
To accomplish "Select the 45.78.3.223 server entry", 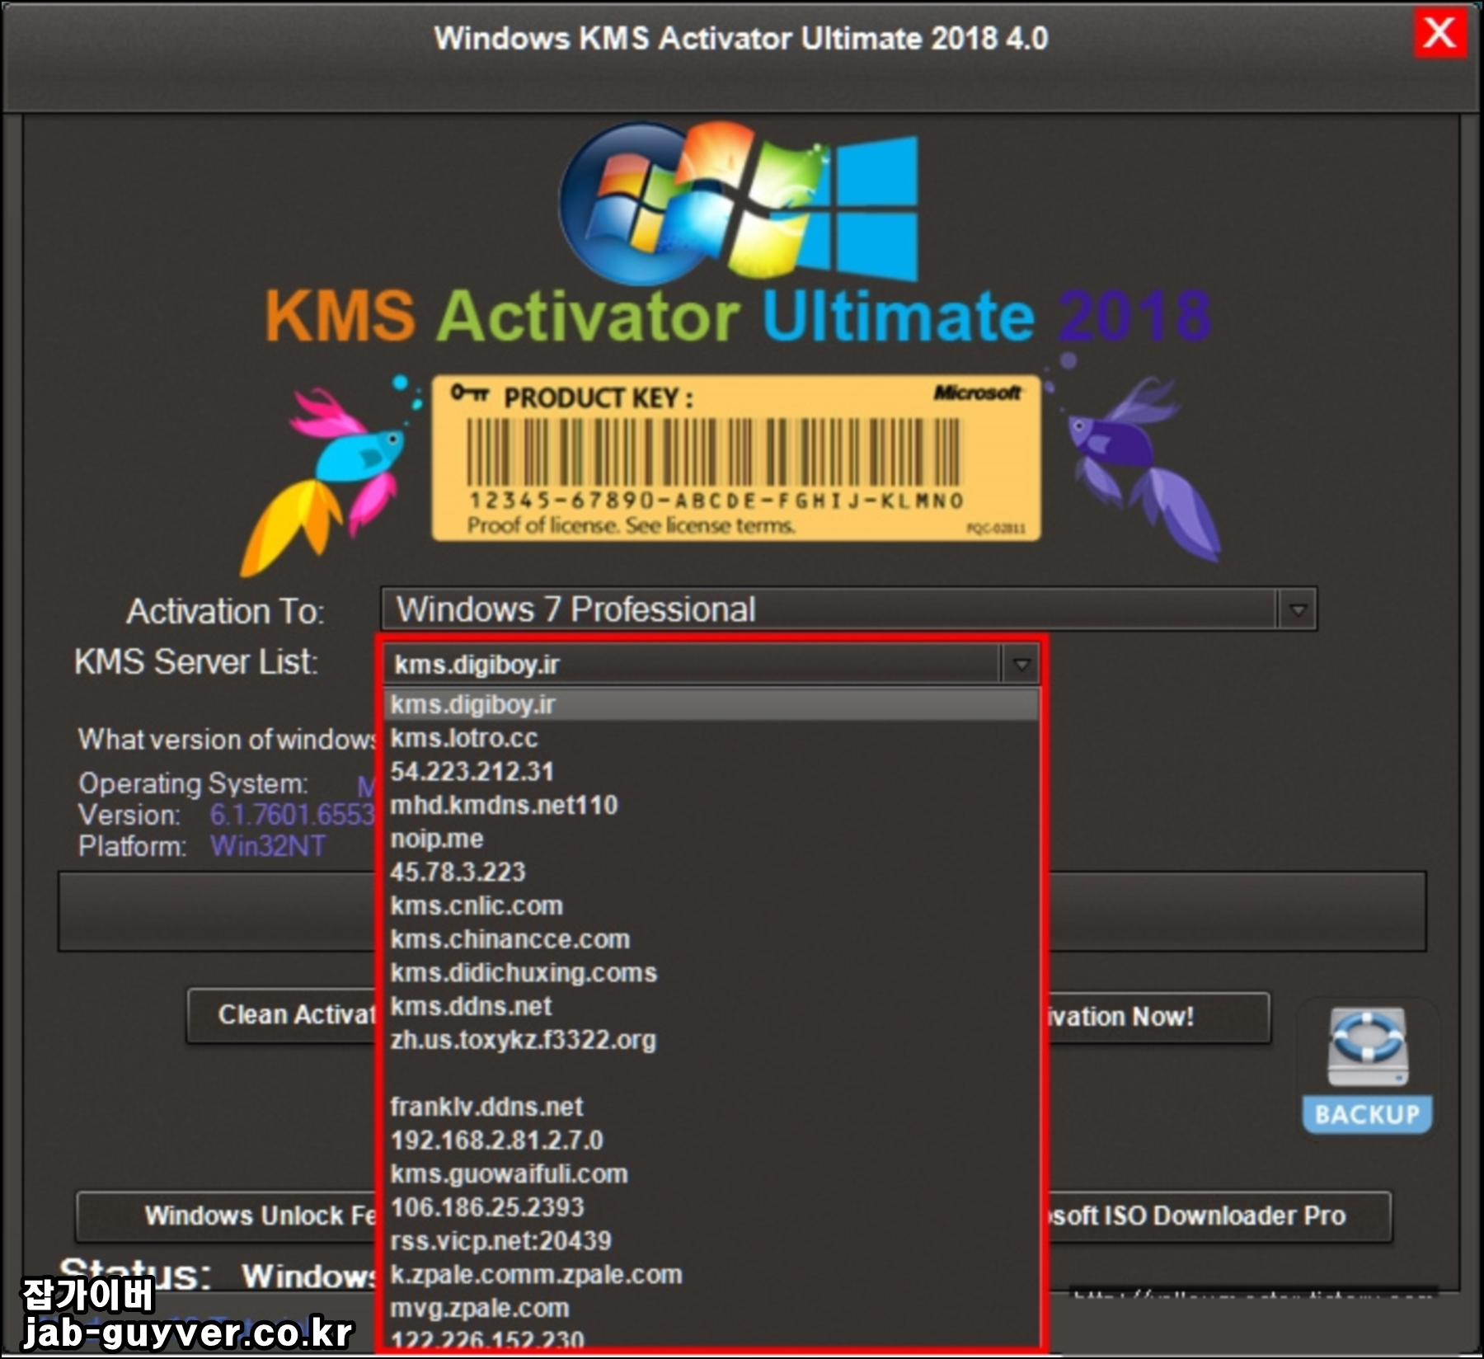I will [x=711, y=872].
